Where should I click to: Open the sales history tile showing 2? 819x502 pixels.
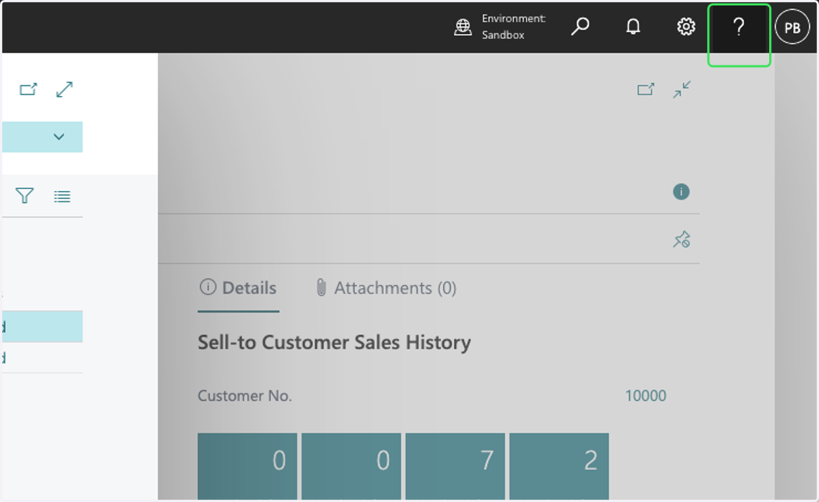(559, 467)
